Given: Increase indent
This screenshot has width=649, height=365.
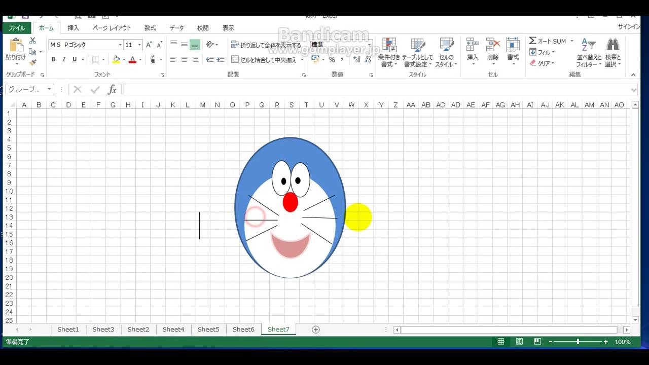Looking at the screenshot, I should (220, 59).
